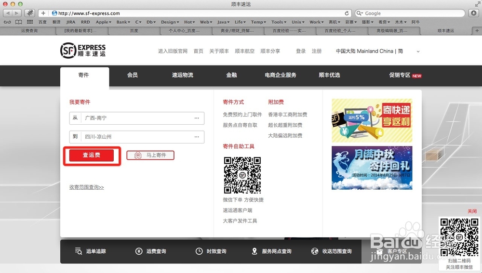Select the 金融 navigation item
The image size is (482, 273).
(x=231, y=75)
